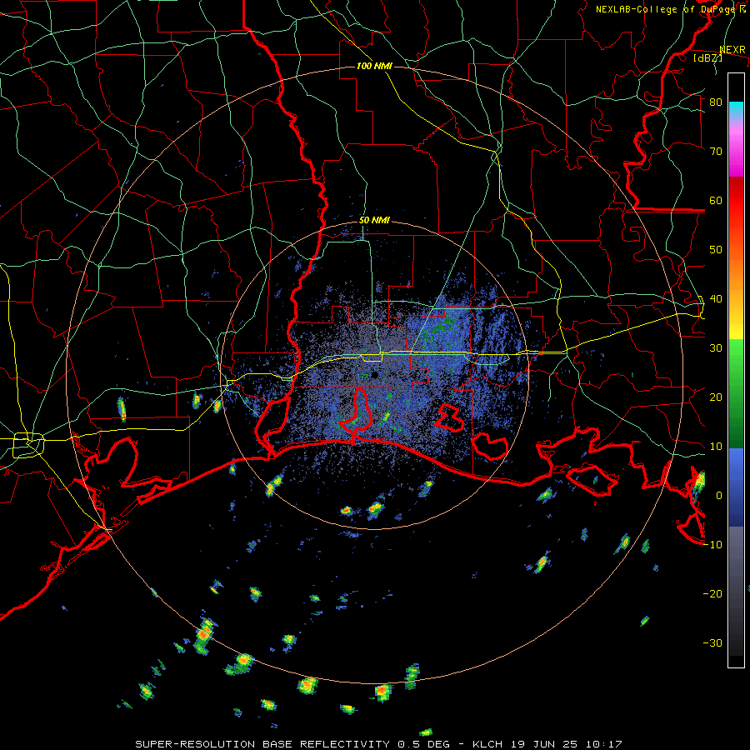This screenshot has height=750, width=750.
Task: Click the NEXLAB-College of DuPage title text
Action: (x=670, y=9)
